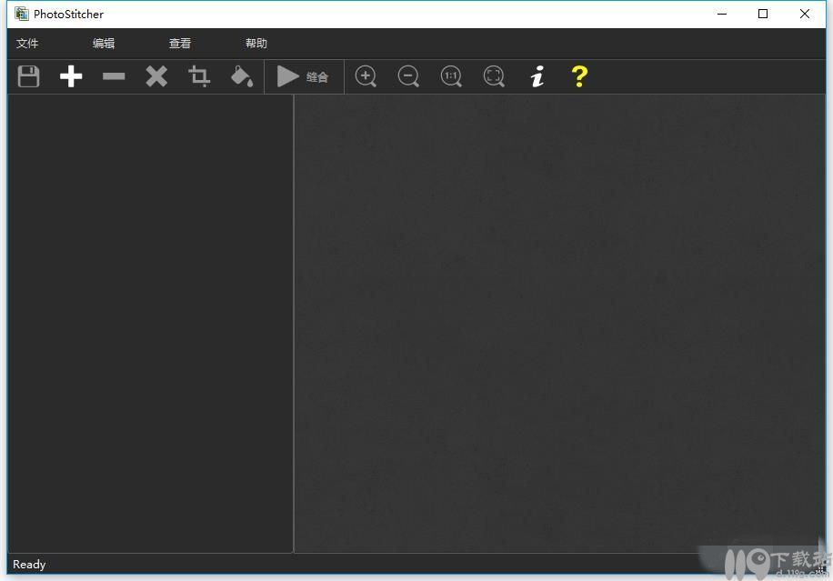This screenshot has width=833, height=581.
Task: Select the Crop tool icon
Action: 199,76
